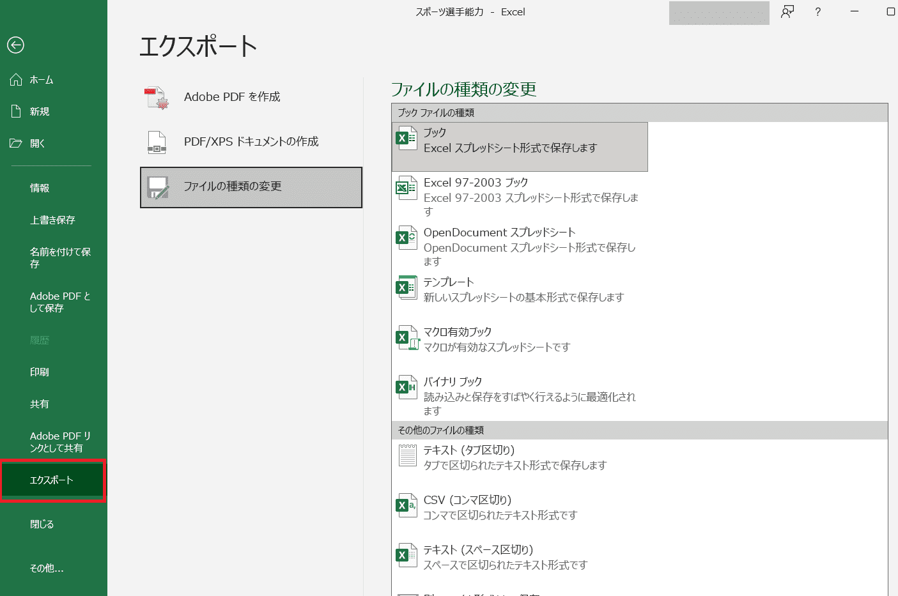Click Adobe PDF を作成 option

[251, 97]
